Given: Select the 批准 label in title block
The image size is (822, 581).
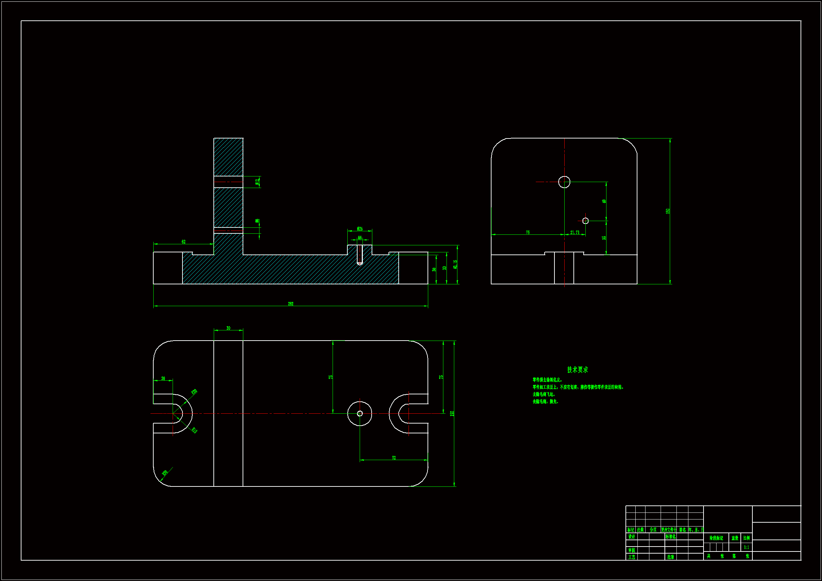Looking at the screenshot, I should 670,557.
